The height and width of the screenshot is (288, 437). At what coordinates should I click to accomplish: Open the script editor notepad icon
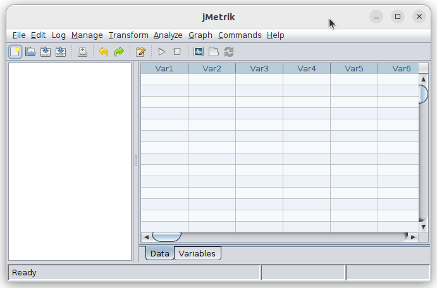coord(140,52)
